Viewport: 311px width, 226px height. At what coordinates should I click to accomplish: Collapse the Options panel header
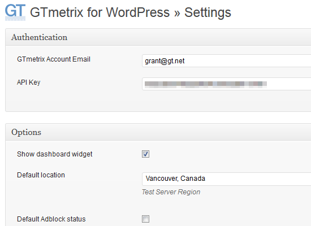pos(158,132)
